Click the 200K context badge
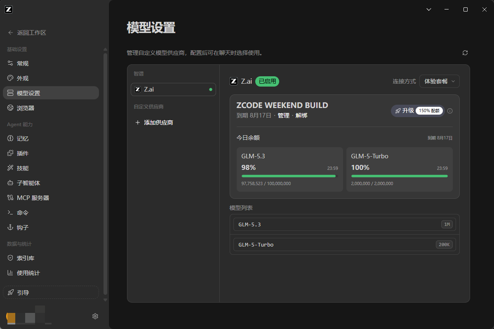 click(x=444, y=244)
